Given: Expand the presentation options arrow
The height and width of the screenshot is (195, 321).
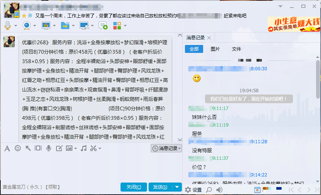Looking at the screenshot, I should [54, 26].
